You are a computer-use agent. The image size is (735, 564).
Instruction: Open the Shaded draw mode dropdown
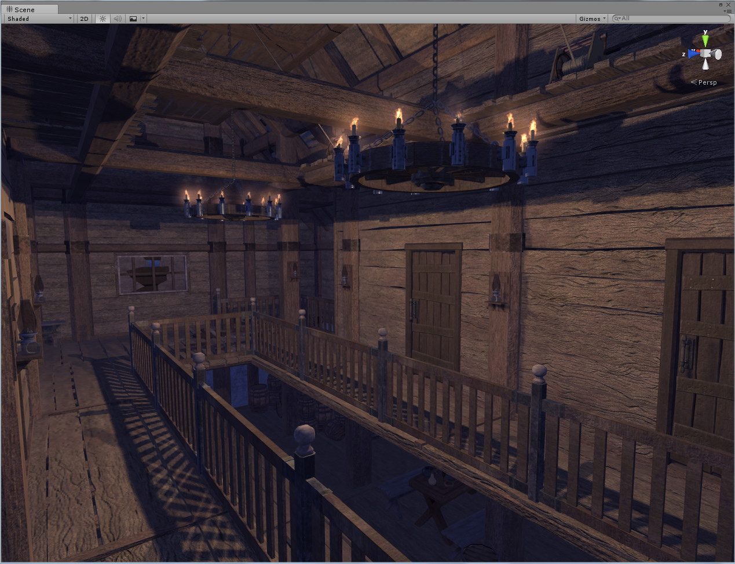click(x=39, y=19)
